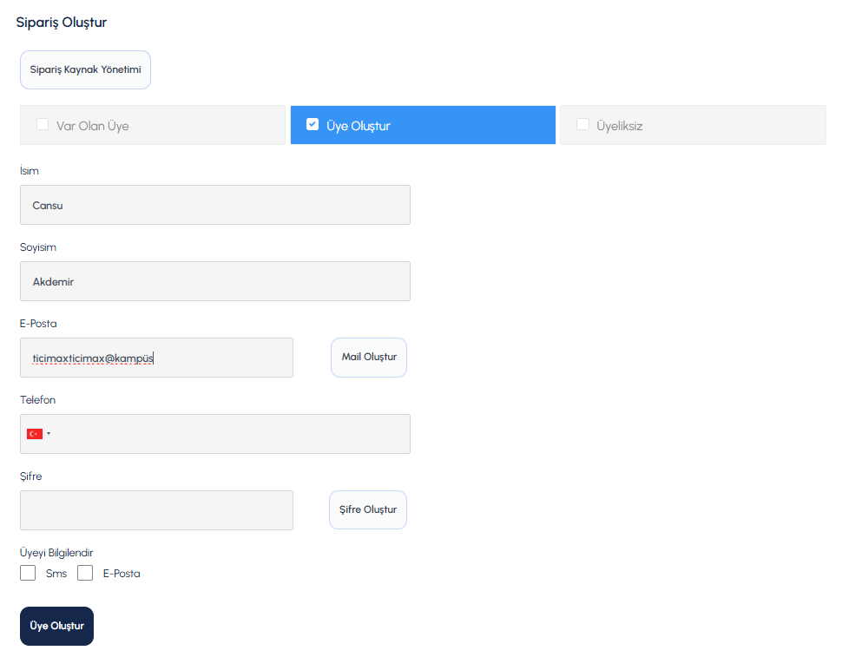Click the Mail Oluştur button
Image resolution: width=862 pixels, height=657 pixels.
tap(369, 358)
